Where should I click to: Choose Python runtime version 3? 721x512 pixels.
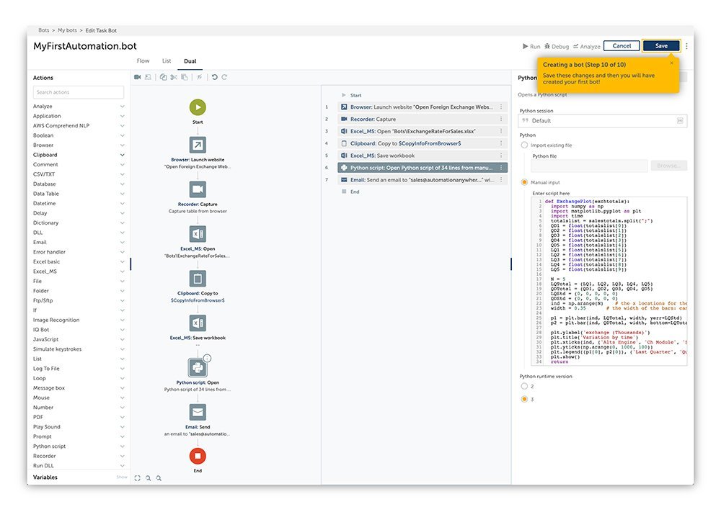524,399
